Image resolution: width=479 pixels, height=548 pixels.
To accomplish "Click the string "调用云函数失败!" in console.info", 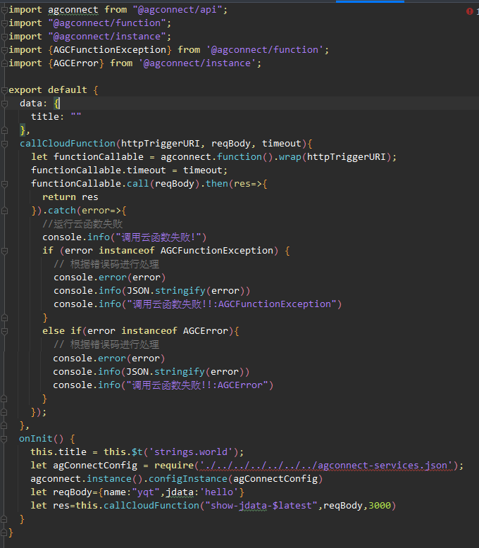I will click(x=158, y=237).
